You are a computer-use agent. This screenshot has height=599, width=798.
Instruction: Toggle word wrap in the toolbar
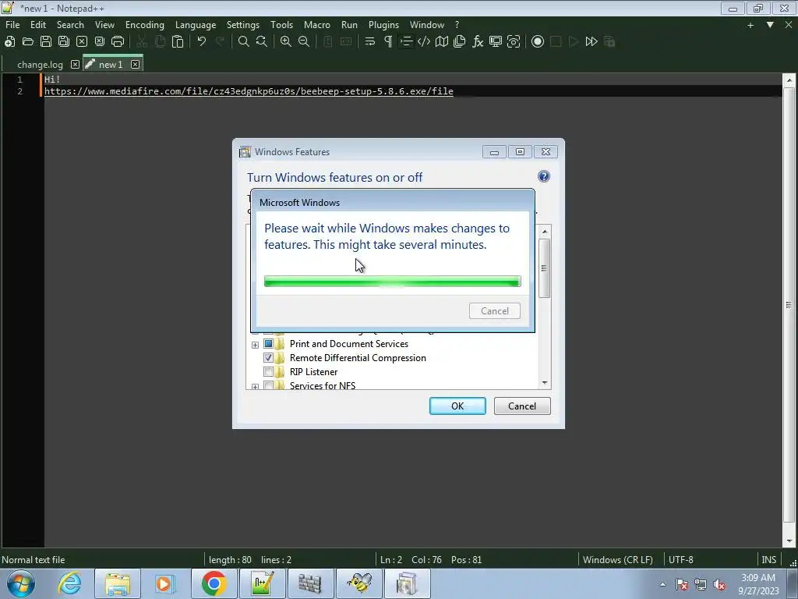[370, 42]
